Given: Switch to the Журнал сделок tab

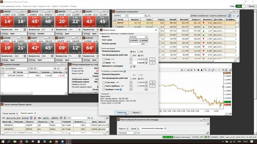Looking at the screenshot, I should (27, 113).
